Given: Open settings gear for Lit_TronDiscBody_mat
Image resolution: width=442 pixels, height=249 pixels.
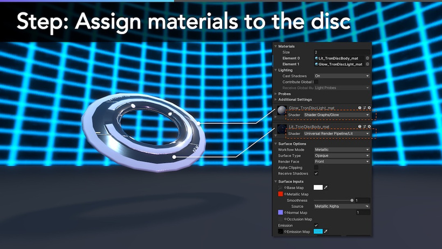Looking at the screenshot, I should 369,126.
